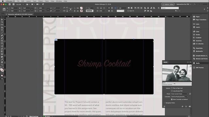The width and height of the screenshot is (209, 117).
Task: Open the Media panel from the dock
Action: [x=196, y=63]
